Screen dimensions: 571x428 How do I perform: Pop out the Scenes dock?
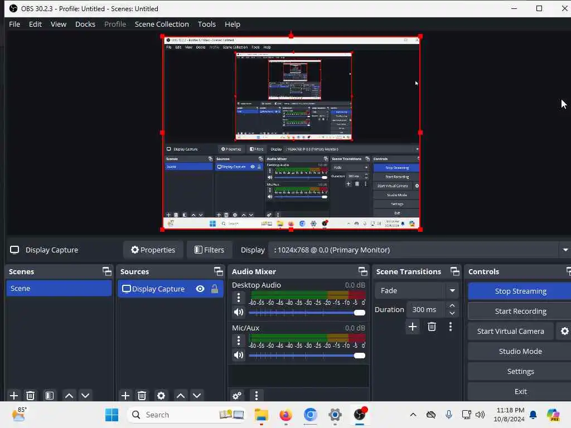[x=107, y=271]
